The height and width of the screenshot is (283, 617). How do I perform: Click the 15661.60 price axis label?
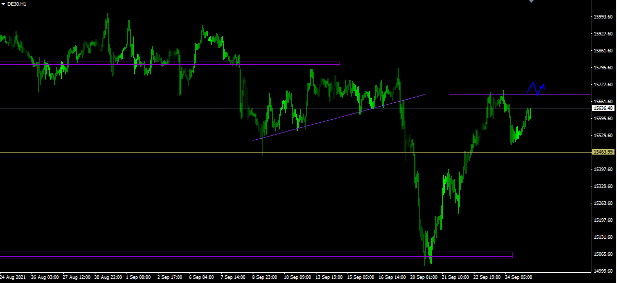click(x=603, y=102)
